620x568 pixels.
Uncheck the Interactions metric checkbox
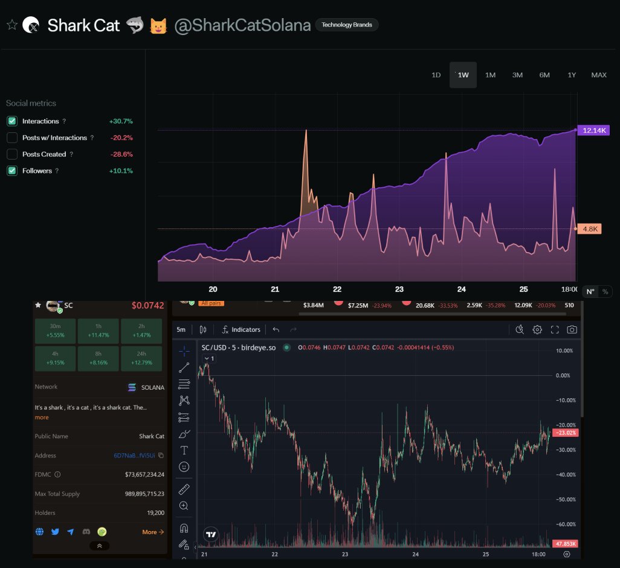pos(12,121)
